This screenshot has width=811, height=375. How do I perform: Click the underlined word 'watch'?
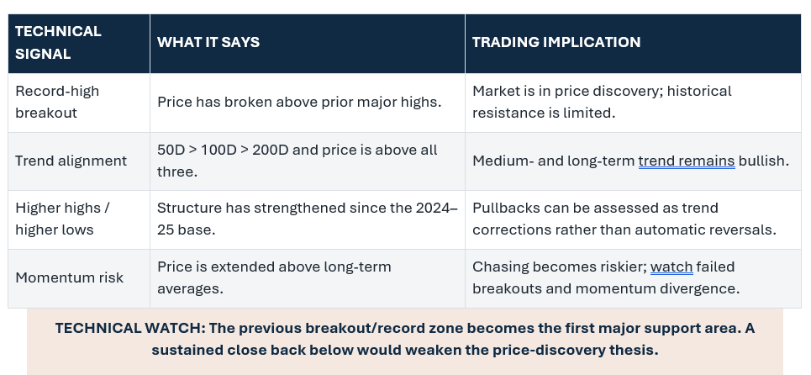point(671,267)
